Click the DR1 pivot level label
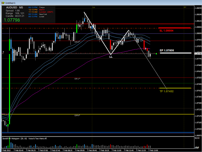Screen dimensions: 202x152 [77, 79]
